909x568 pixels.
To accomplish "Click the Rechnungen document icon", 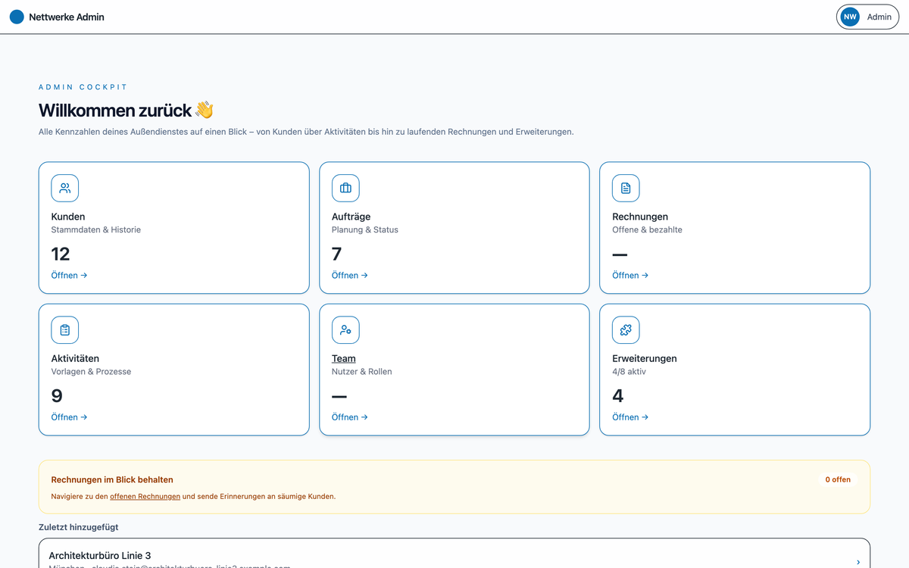I will [x=626, y=188].
